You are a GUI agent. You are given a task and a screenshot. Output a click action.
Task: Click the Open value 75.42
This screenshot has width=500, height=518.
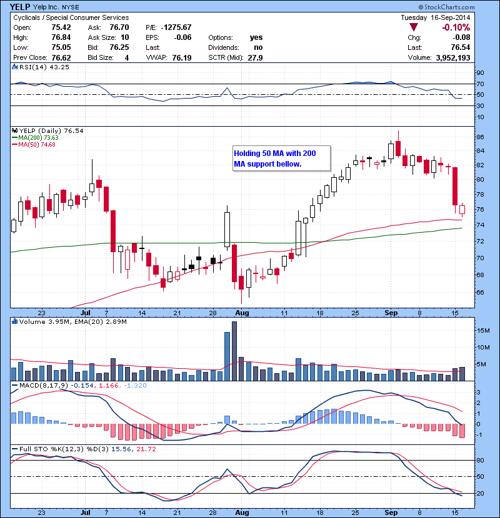(61, 27)
